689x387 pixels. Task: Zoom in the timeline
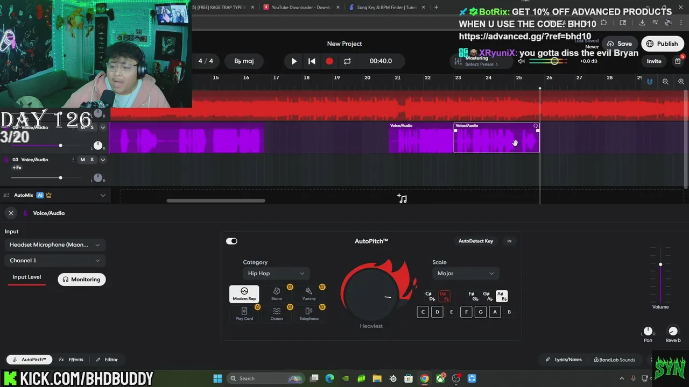point(681,82)
